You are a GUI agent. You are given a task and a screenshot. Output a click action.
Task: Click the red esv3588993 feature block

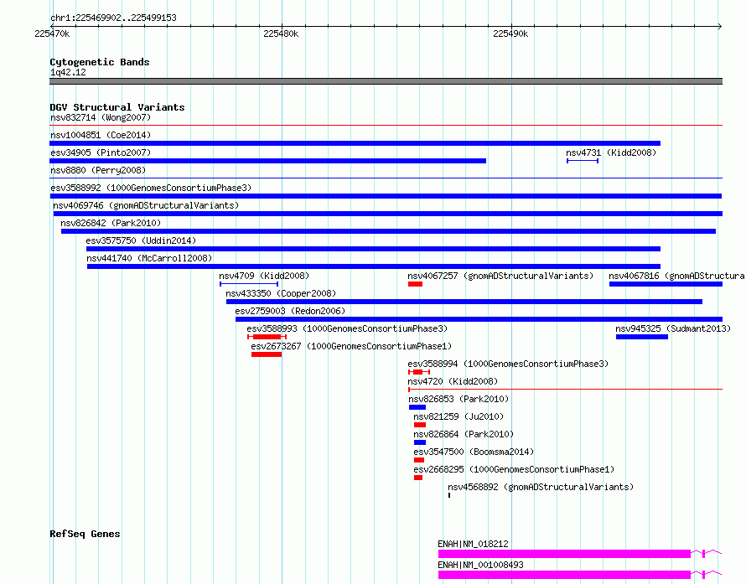pyautogui.click(x=267, y=337)
